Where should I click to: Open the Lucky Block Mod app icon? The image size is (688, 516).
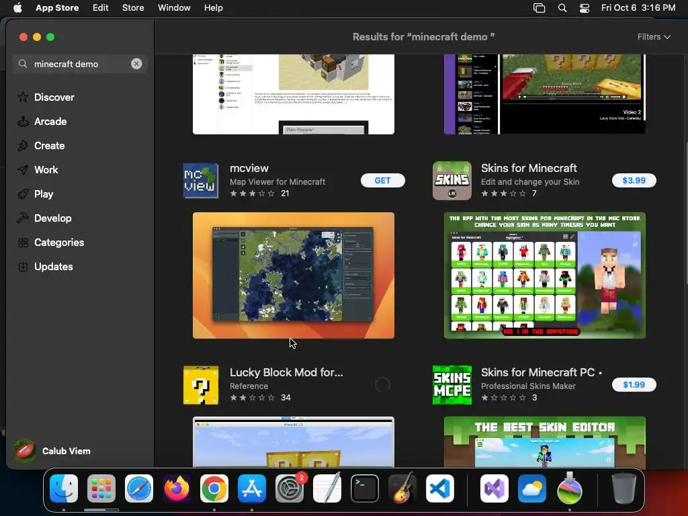click(x=200, y=385)
